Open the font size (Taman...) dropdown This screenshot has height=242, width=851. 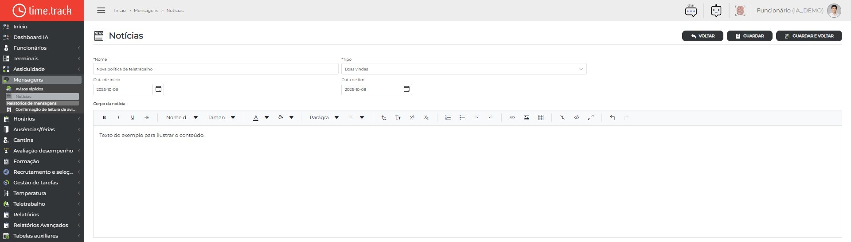click(221, 117)
